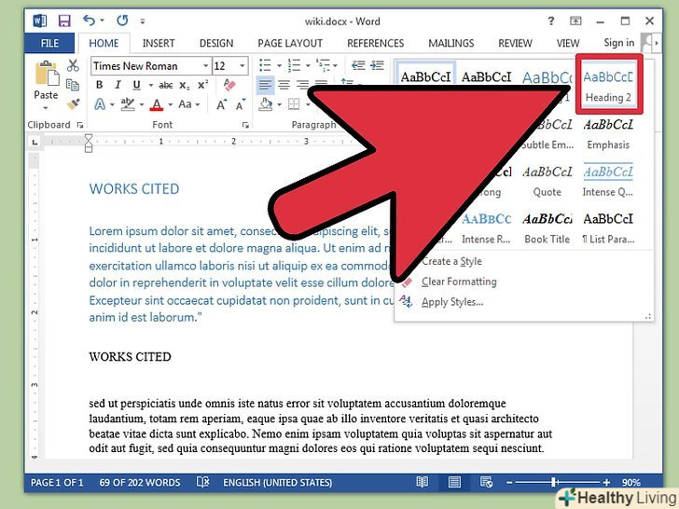Switch to Print Layout view icon
The image size is (679, 509).
(x=454, y=482)
